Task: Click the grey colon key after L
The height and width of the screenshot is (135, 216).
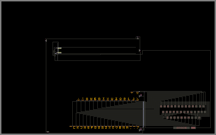Action: (195, 112)
